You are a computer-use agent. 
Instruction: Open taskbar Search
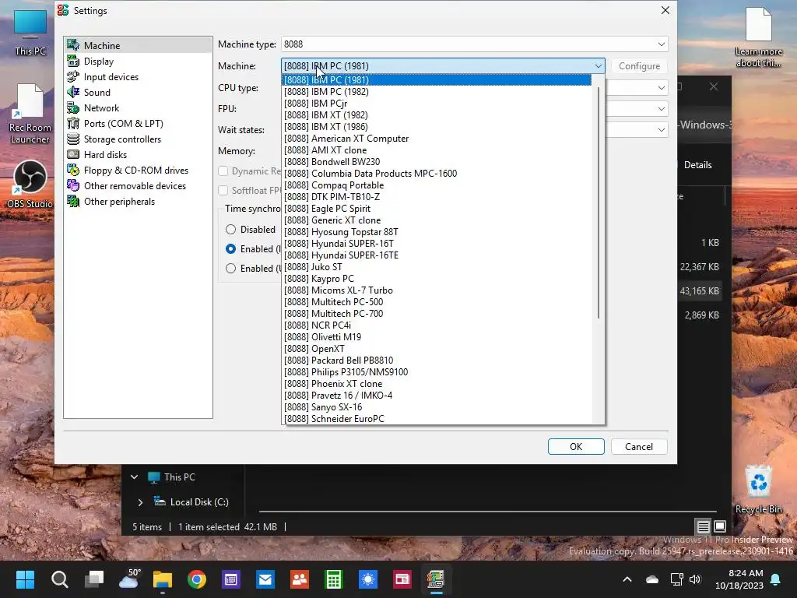tap(59, 579)
